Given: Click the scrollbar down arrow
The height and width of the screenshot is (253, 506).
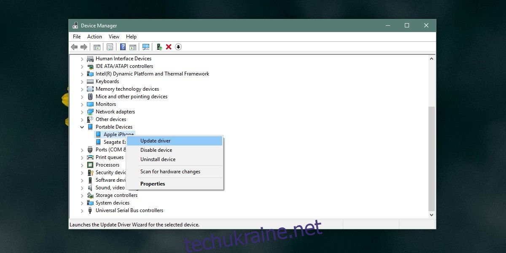Looking at the screenshot, I should coord(431,215).
